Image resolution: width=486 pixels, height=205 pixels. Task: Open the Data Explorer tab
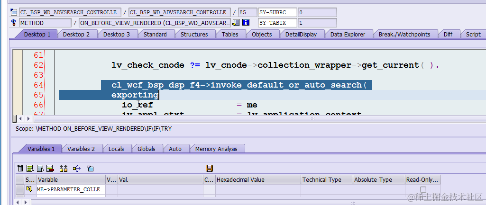click(348, 35)
